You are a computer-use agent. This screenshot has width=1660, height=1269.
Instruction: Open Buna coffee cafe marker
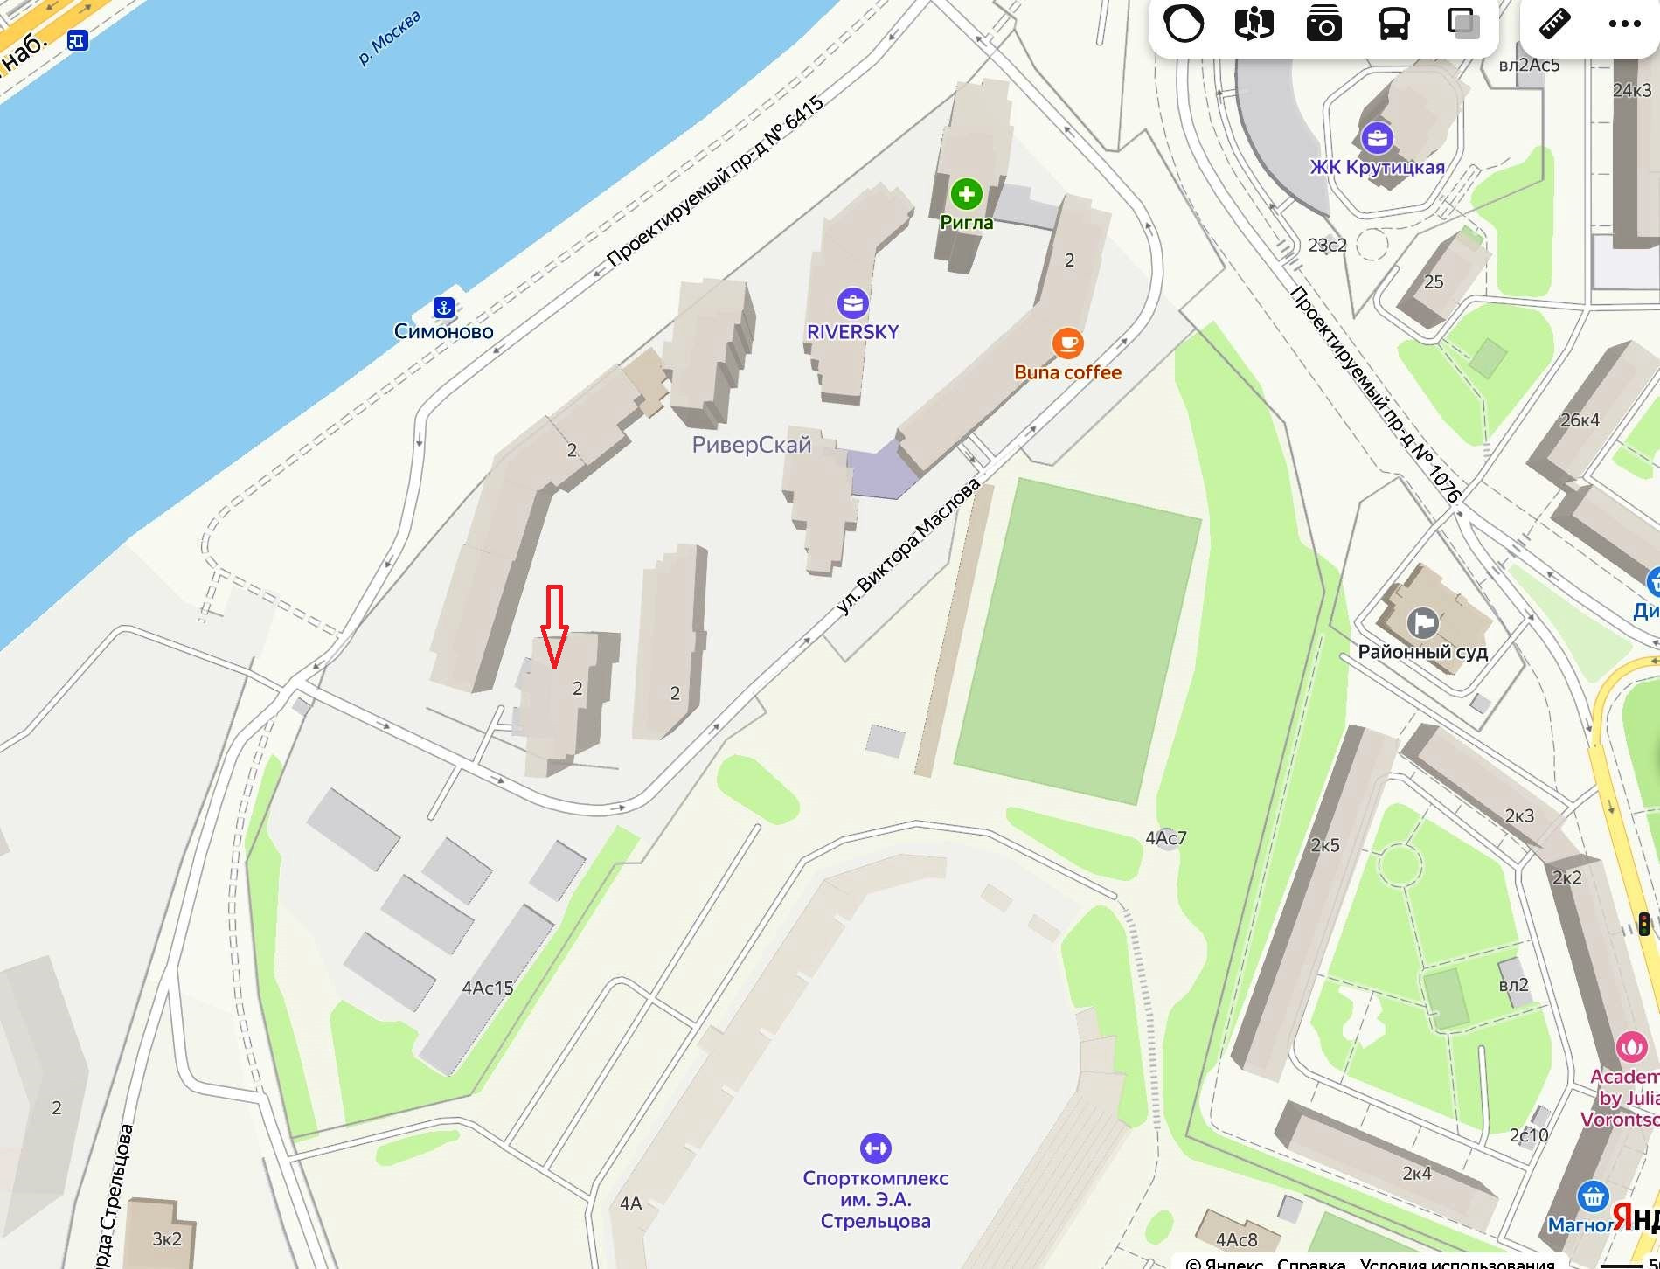click(1067, 343)
